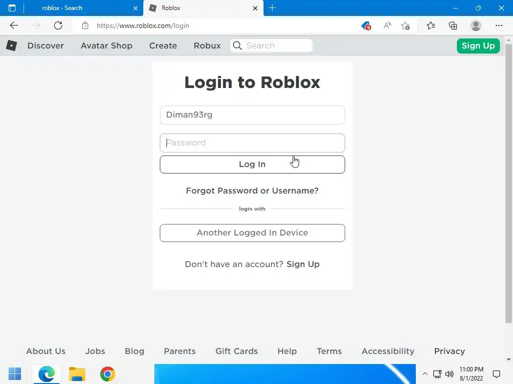Open Settings and more menu
513x384 pixels.
tap(498, 25)
